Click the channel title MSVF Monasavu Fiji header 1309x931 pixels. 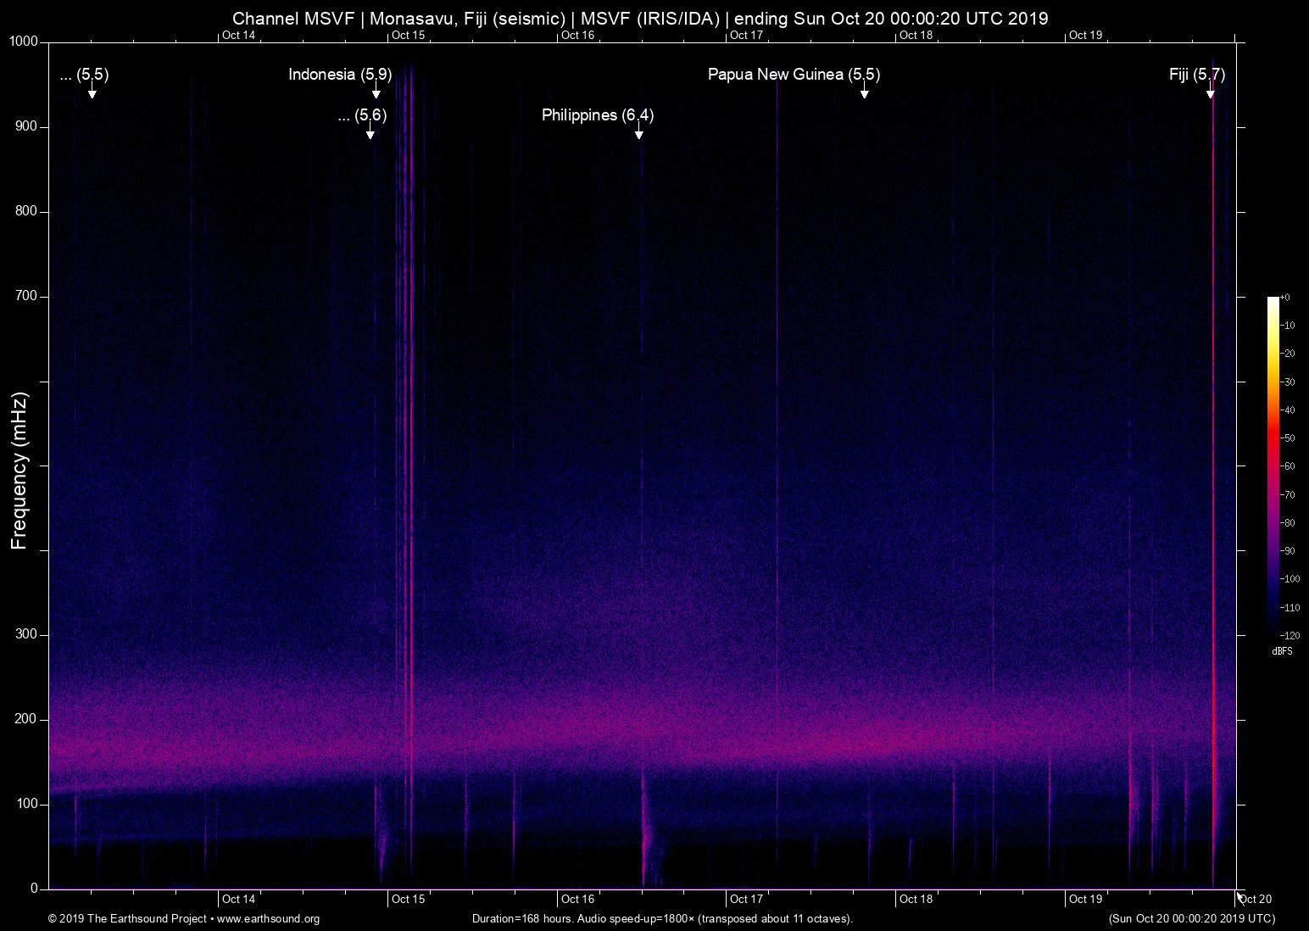[641, 18]
